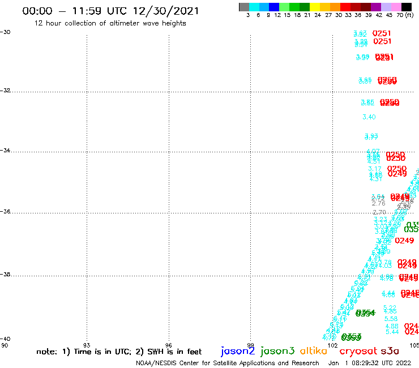The height and width of the screenshot is (368, 419).
Task: Select the 96 longitude axis label
Action: 168,345
